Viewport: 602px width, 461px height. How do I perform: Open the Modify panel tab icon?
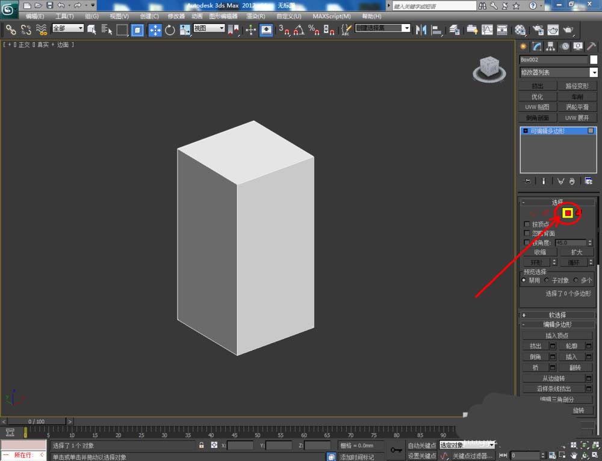pos(537,46)
